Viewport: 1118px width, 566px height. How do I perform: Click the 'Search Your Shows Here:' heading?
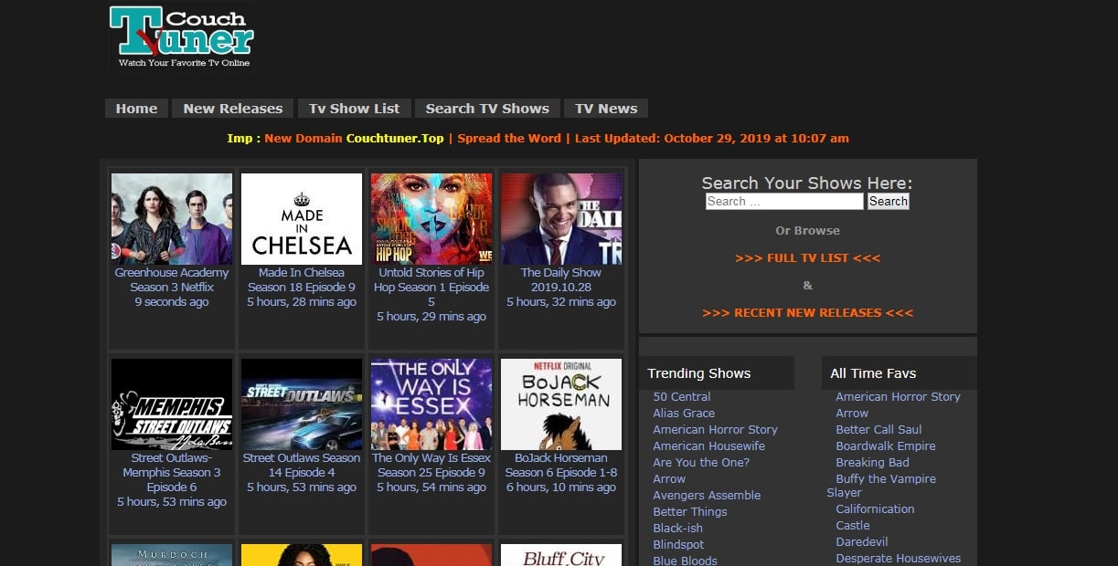tap(807, 183)
